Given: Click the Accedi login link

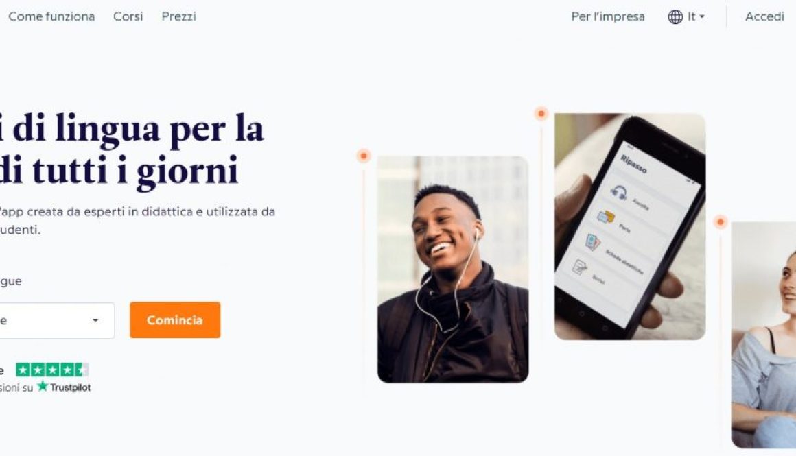Looking at the screenshot, I should pos(764,16).
